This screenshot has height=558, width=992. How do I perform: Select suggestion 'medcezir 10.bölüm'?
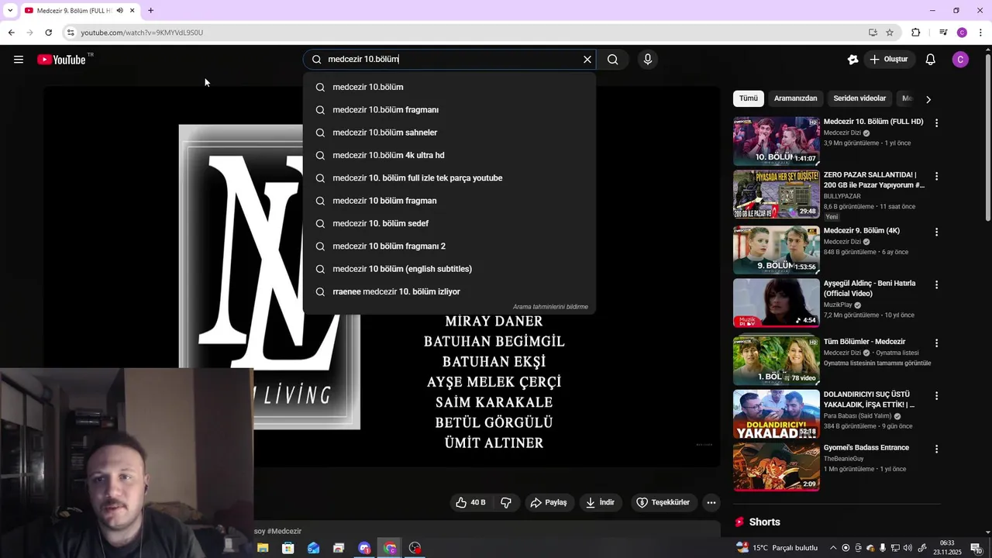[x=449, y=88]
